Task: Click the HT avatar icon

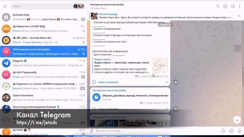Action: pyautogui.click(x=6, y=75)
